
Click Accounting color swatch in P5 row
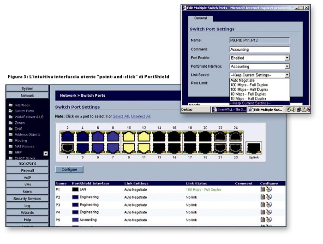75,220
